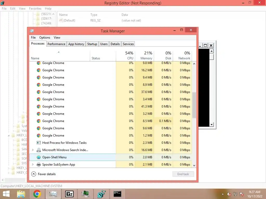Click console window scroll up arrow
This screenshot has height=199, width=266.
click(211, 51)
